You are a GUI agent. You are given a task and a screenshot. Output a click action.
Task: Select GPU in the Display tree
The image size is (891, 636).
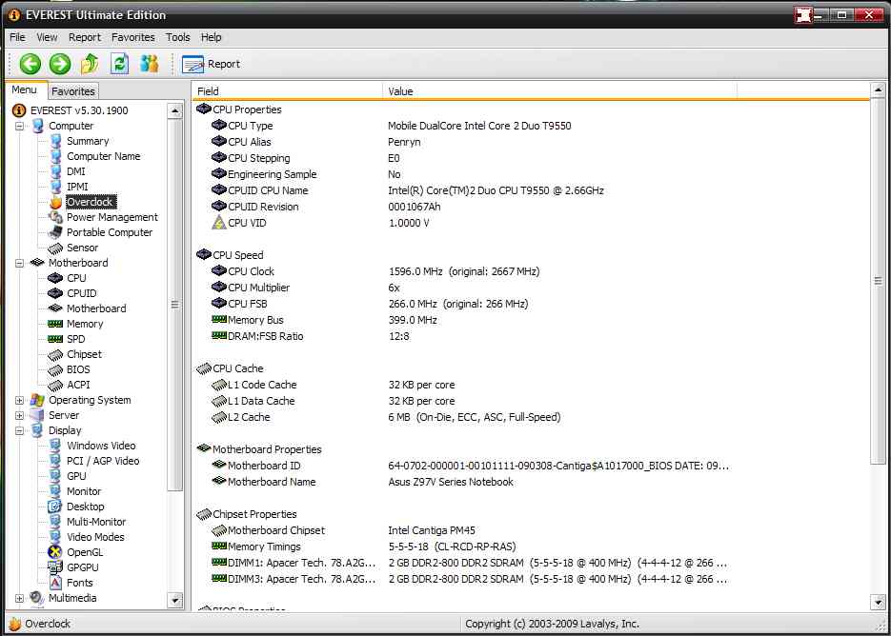(x=76, y=476)
